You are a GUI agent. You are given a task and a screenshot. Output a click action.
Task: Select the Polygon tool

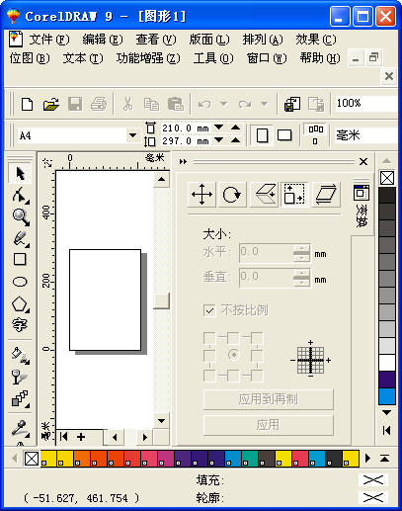point(20,303)
